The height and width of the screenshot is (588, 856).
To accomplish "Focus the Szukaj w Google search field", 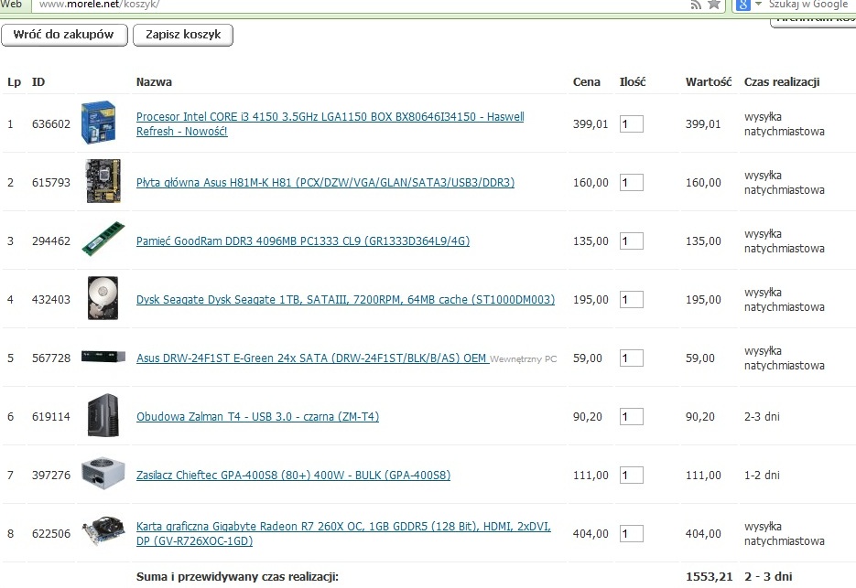I will (808, 5).
